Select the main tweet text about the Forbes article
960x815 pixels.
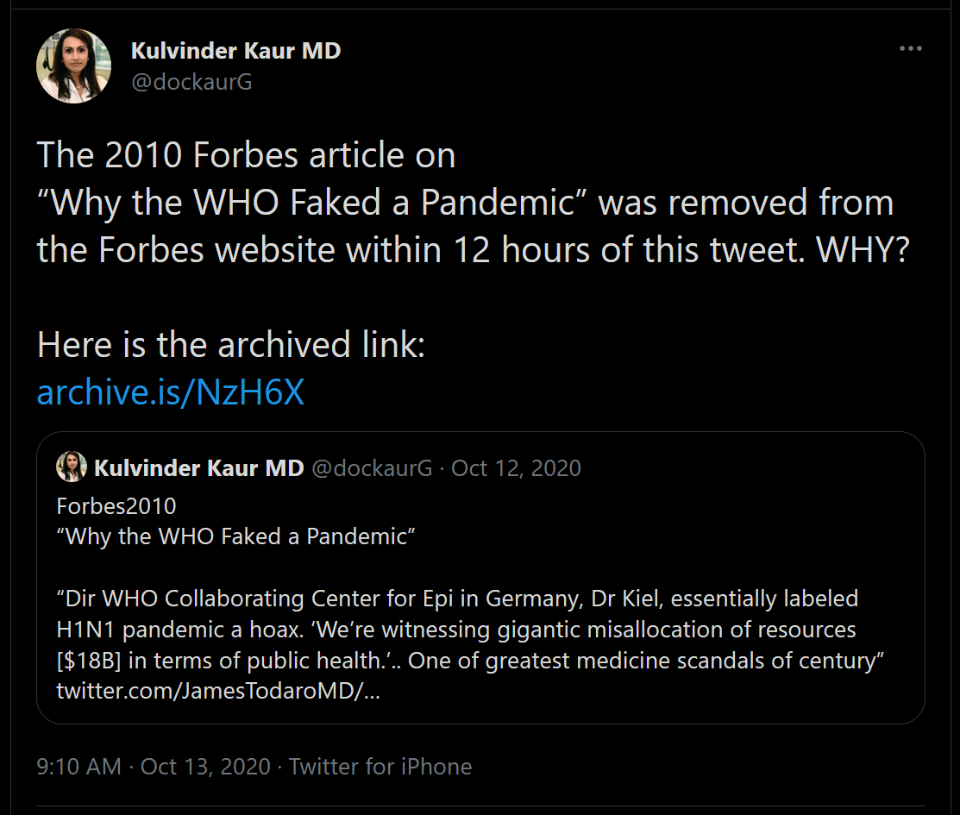point(474,202)
